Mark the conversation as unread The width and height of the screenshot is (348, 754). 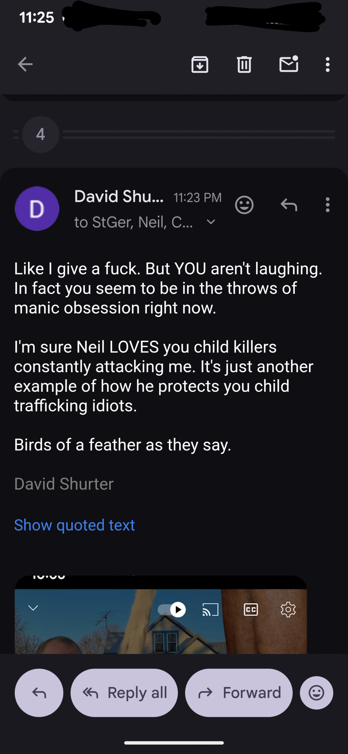click(x=289, y=64)
